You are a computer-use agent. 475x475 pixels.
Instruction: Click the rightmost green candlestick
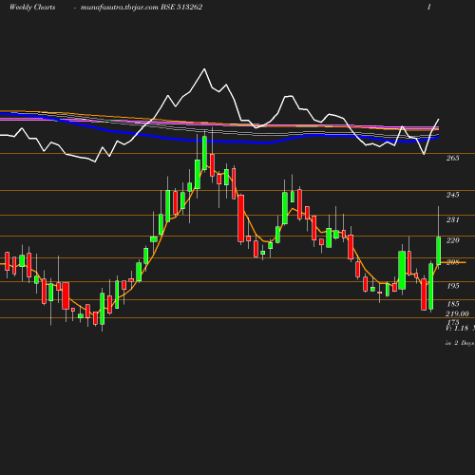pyautogui.click(x=439, y=251)
